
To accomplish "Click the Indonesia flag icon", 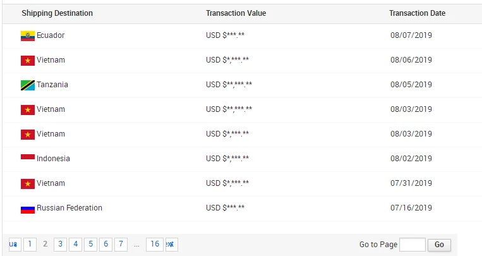I will click(27, 159).
